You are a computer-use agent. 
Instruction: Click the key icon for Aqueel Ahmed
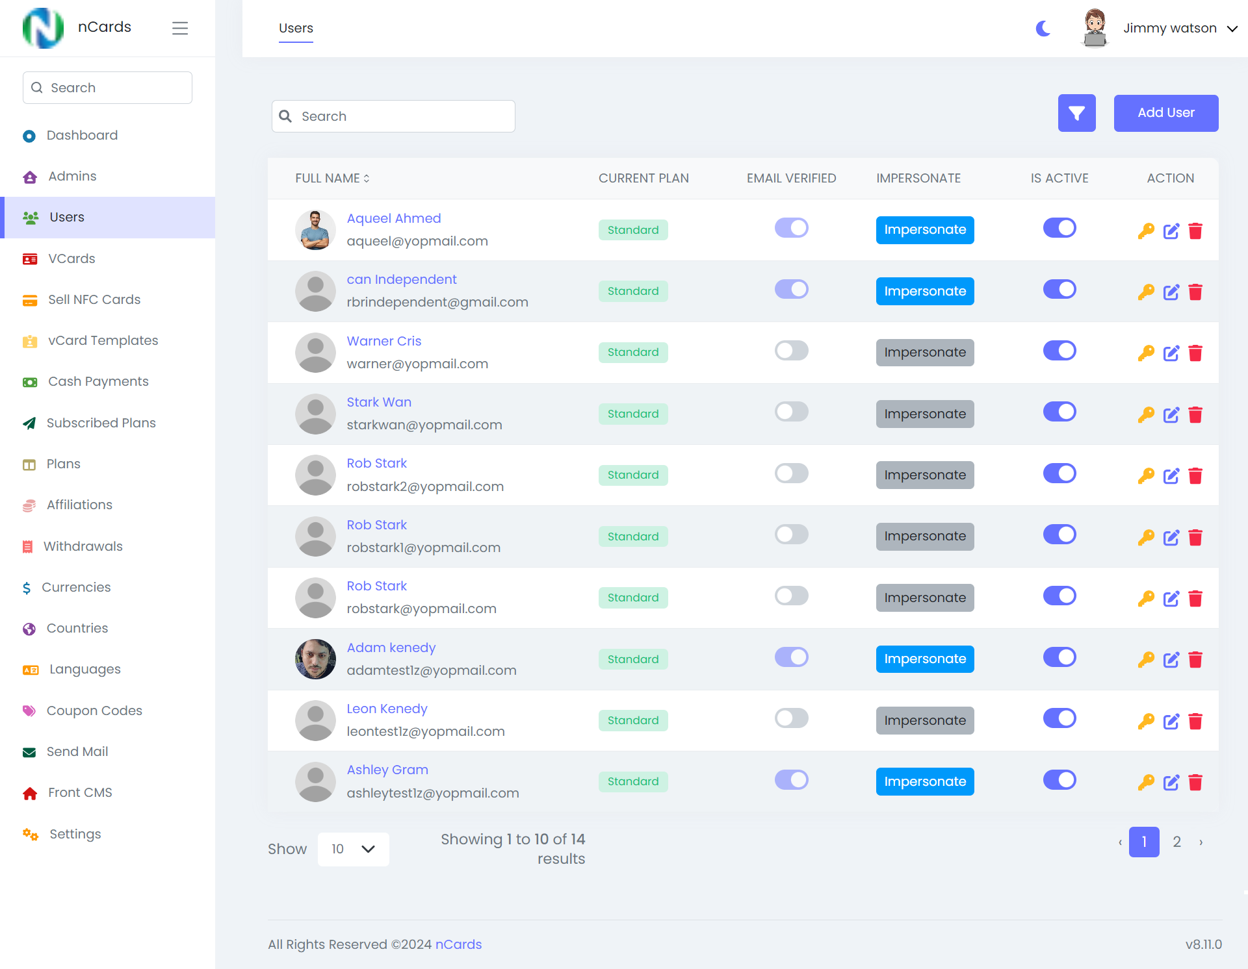coord(1147,231)
